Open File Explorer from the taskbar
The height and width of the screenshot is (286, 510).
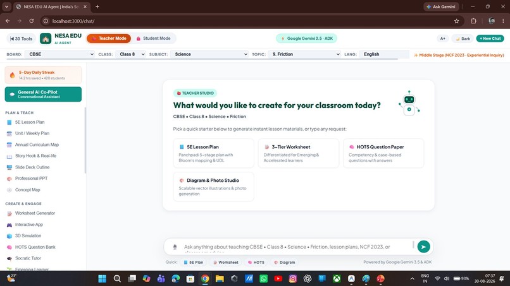(x=220, y=278)
